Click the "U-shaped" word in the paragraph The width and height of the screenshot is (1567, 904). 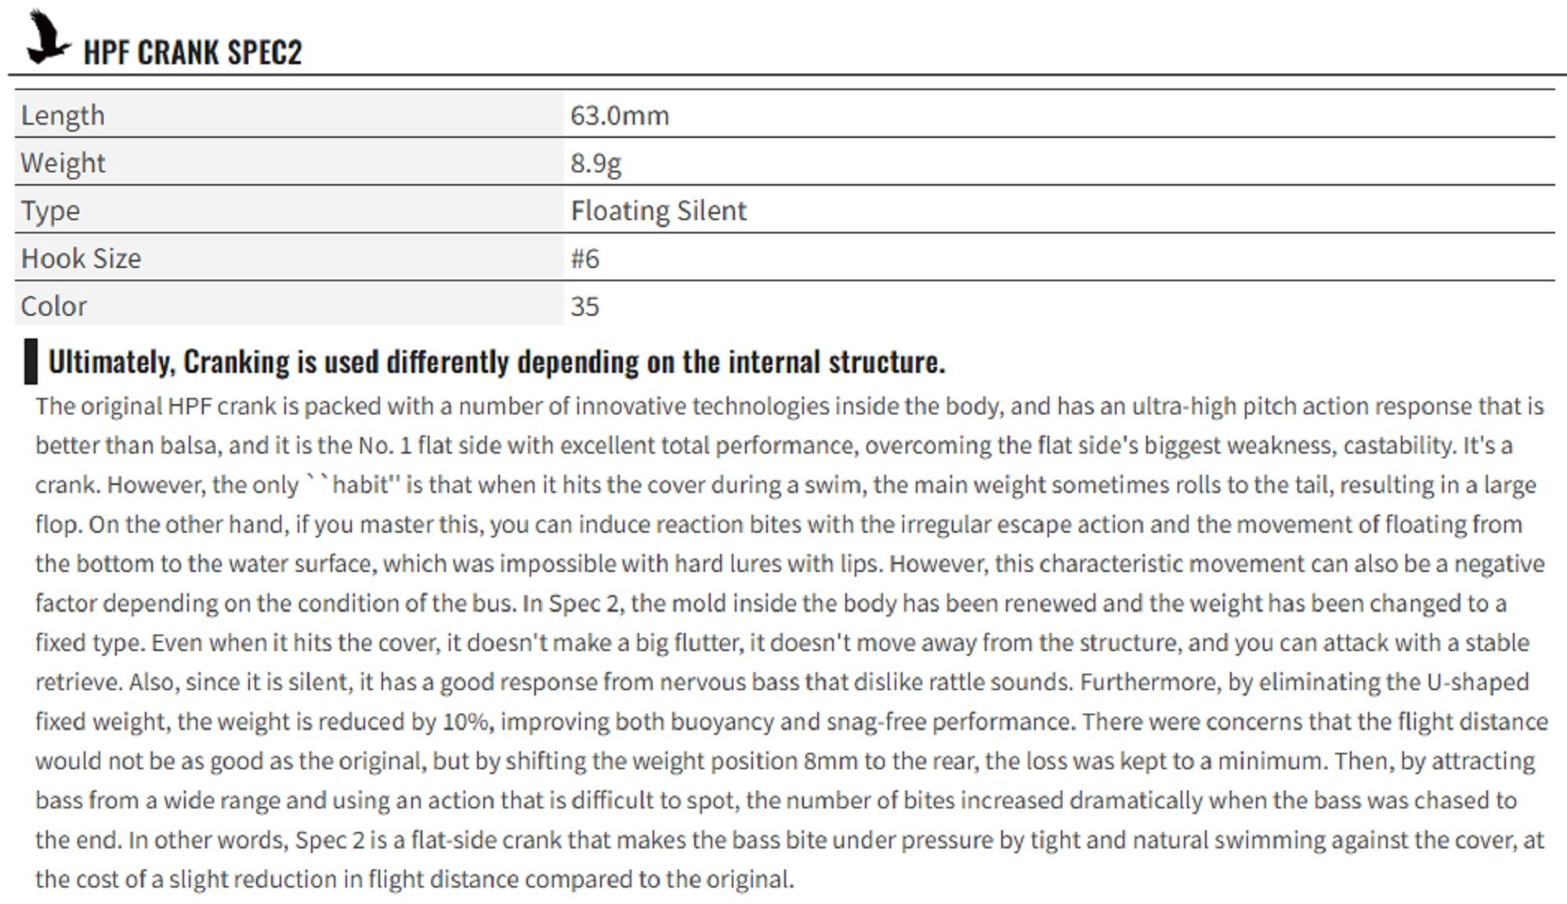click(x=1478, y=682)
